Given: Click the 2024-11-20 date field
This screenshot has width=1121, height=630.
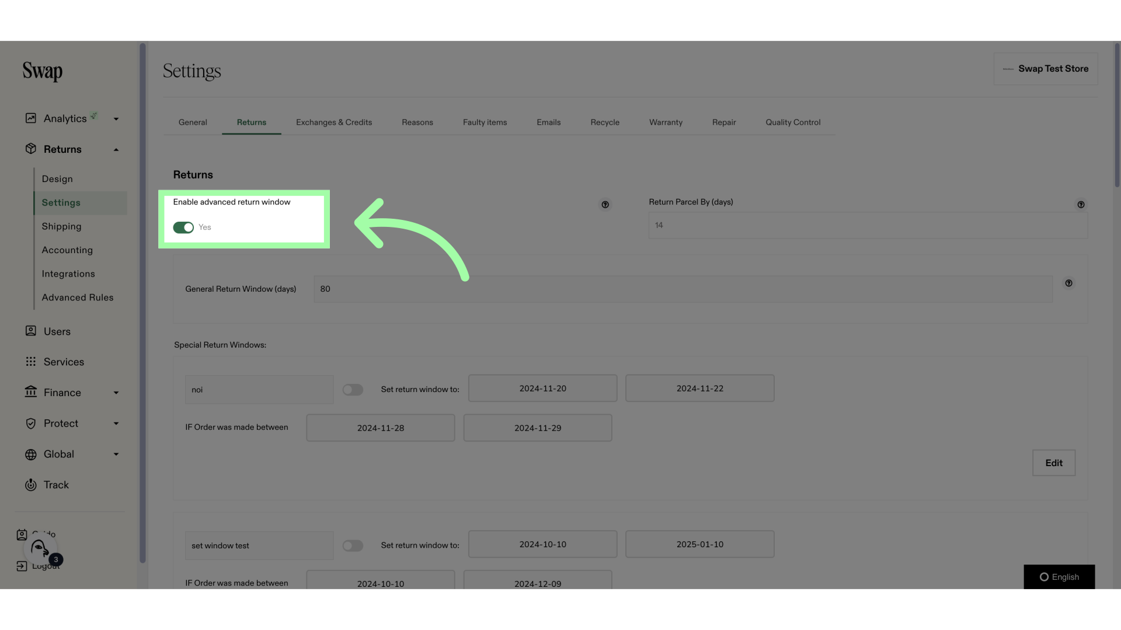Looking at the screenshot, I should (x=542, y=388).
